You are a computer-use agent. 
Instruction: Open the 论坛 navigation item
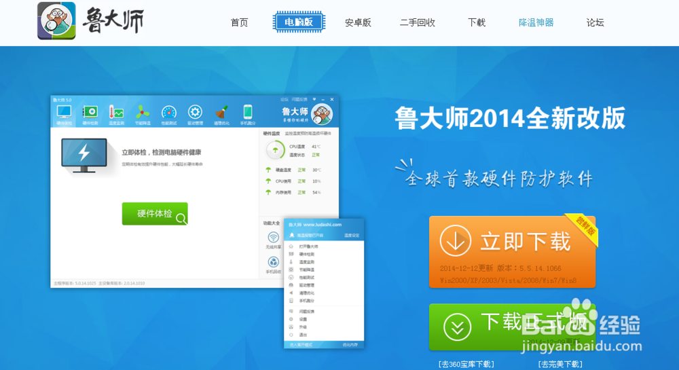[595, 22]
